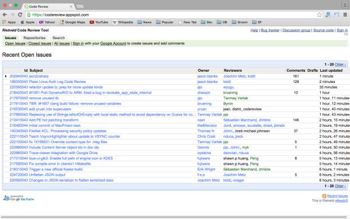350x219 pixels.
Task: Click the browser forward arrow
Action: tap(12, 15)
